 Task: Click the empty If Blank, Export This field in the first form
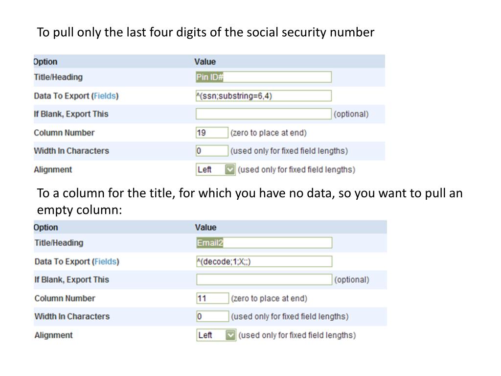(264, 114)
